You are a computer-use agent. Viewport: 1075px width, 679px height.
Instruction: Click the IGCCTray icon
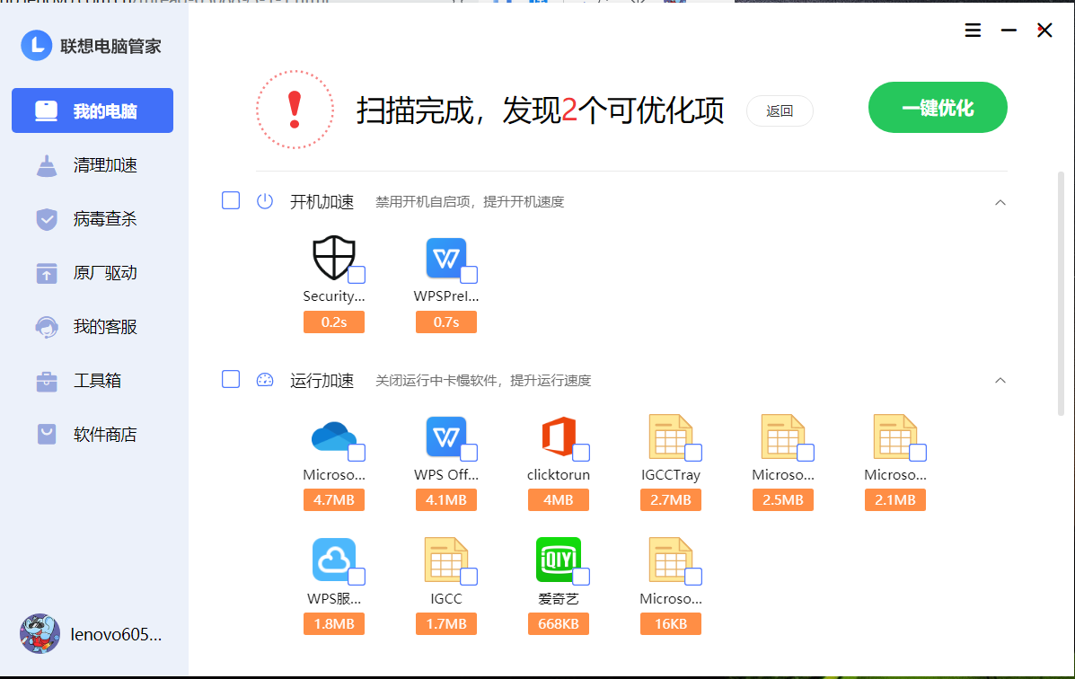tap(671, 436)
